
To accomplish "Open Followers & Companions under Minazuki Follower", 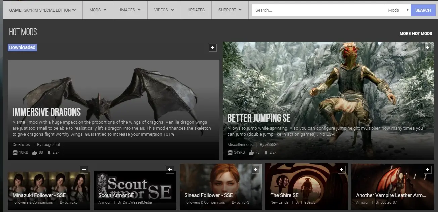I will tap(33, 202).
